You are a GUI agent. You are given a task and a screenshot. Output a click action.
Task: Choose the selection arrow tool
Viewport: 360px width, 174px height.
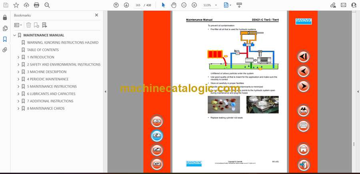coord(163,5)
